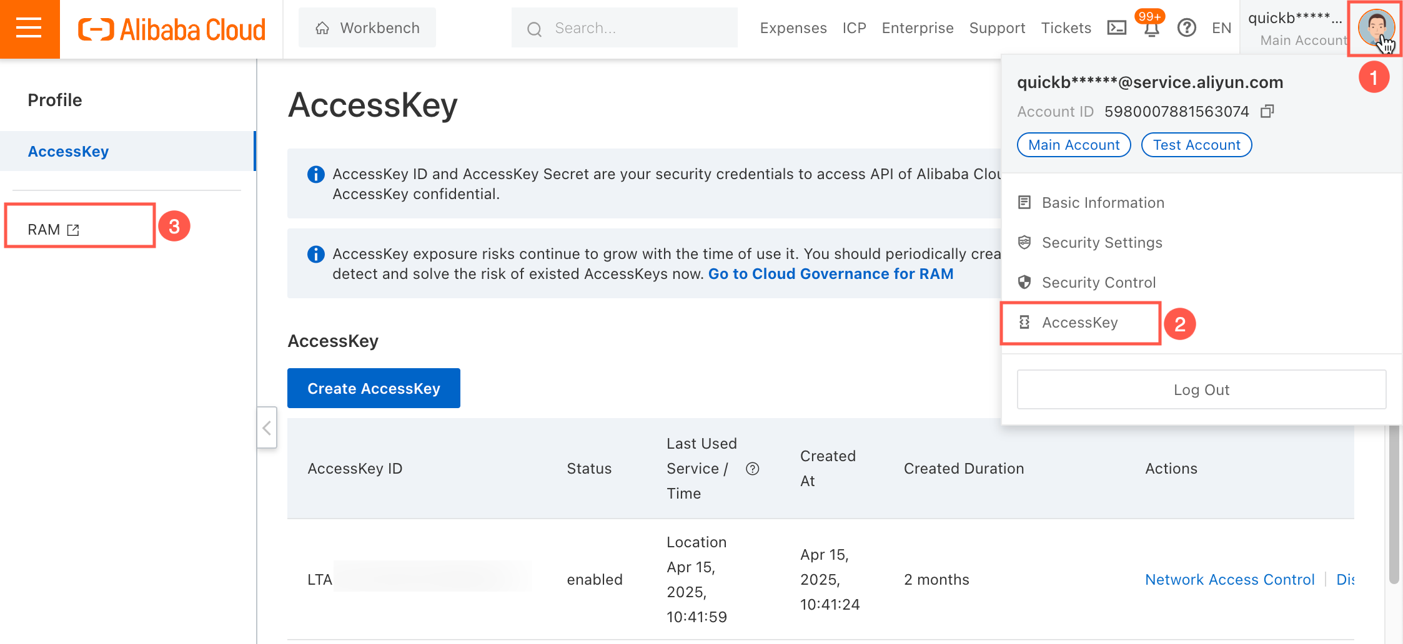Open the ICP menu item
Viewport: 1403px width, 644px height.
(x=854, y=28)
